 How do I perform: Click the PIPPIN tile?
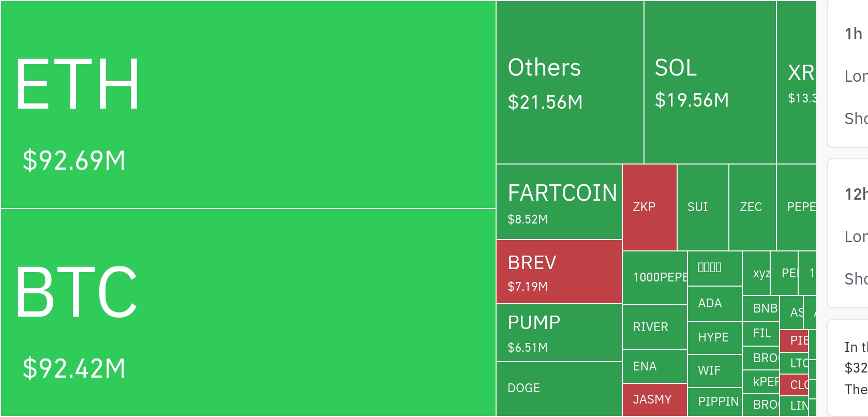coord(715,401)
